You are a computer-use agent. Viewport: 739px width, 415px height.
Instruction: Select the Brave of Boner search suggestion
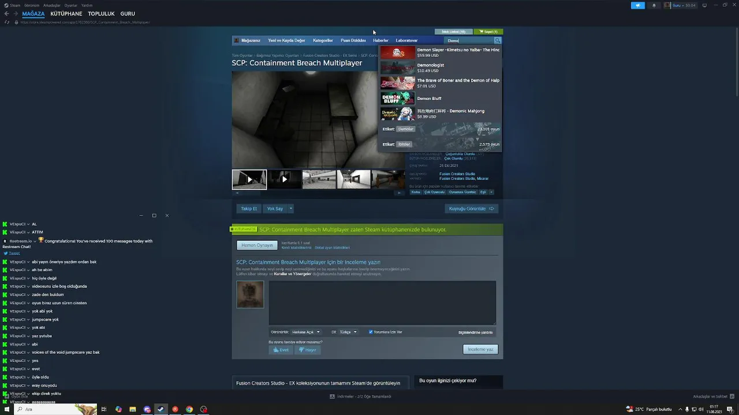[x=440, y=83]
